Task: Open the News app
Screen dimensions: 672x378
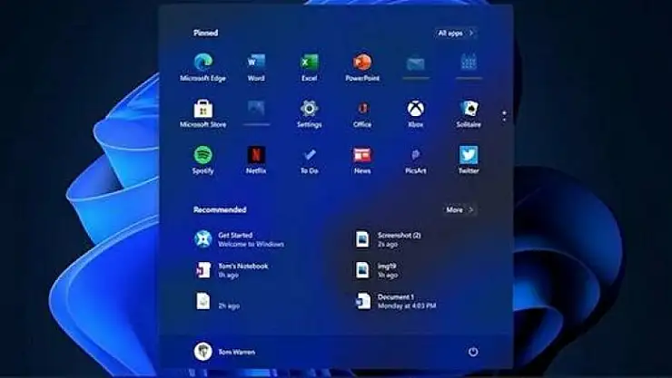Action: 362,160
